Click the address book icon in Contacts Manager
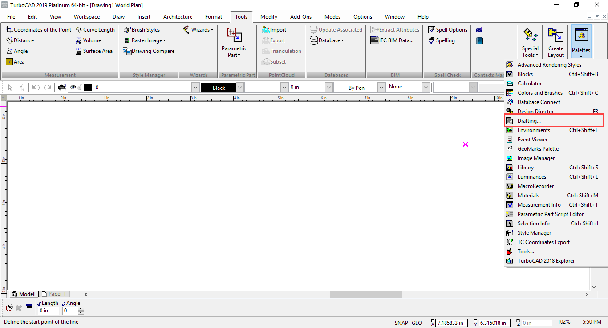This screenshot has height=328, width=608. [479, 41]
